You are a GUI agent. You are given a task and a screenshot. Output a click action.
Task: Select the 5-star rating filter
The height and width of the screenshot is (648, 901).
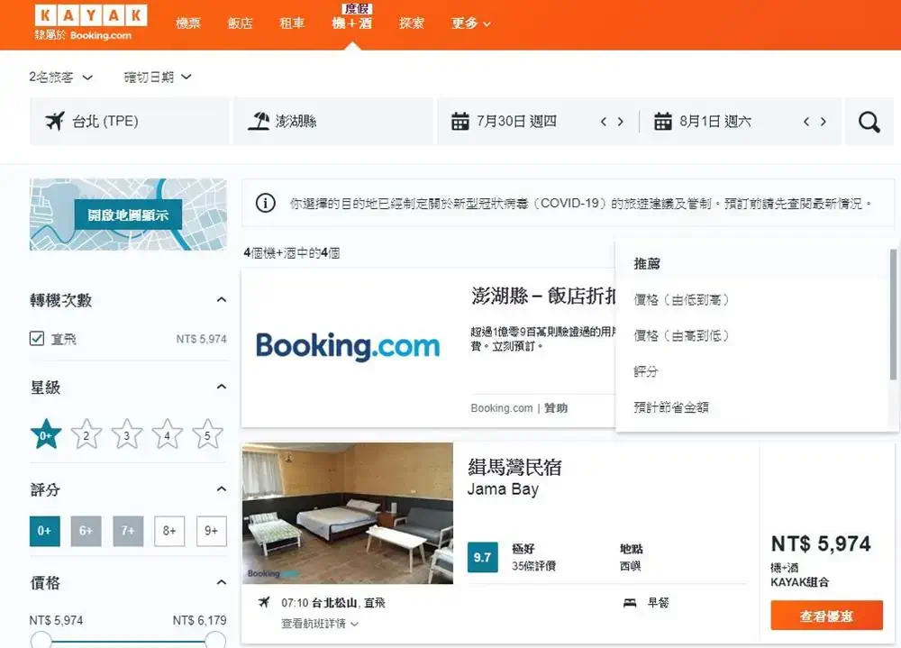tap(207, 435)
